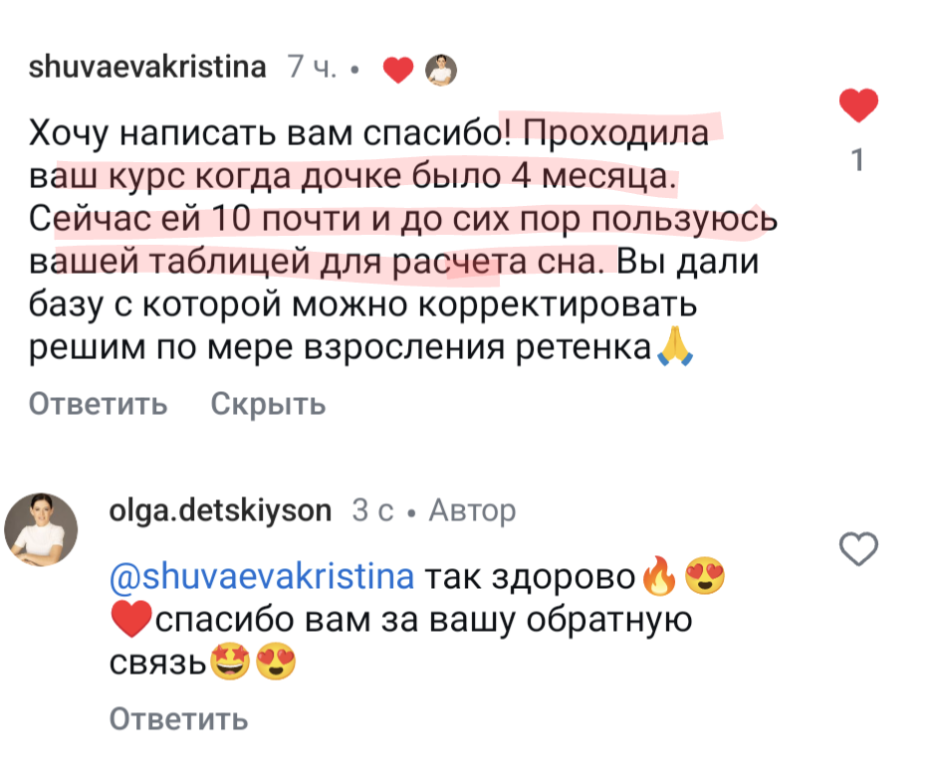Viewport: 932px width, 779px height.
Task: Click the praying hands emoji
Action: [675, 348]
